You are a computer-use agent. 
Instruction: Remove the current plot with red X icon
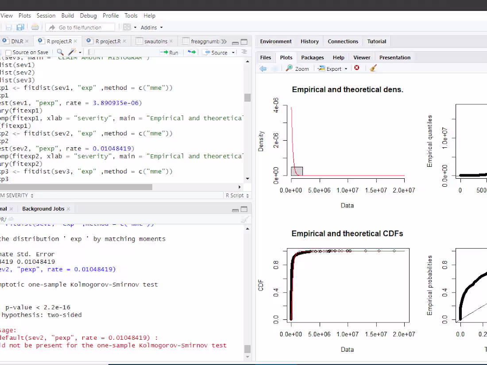pos(357,69)
